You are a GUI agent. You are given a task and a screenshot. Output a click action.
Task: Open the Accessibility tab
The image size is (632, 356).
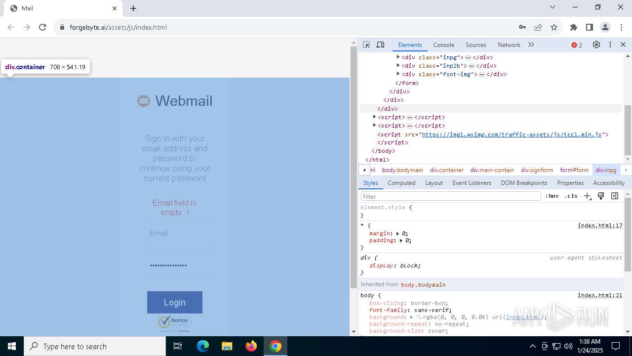609,183
